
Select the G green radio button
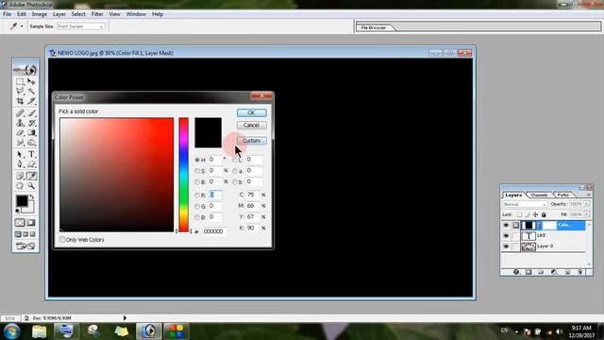click(x=197, y=207)
